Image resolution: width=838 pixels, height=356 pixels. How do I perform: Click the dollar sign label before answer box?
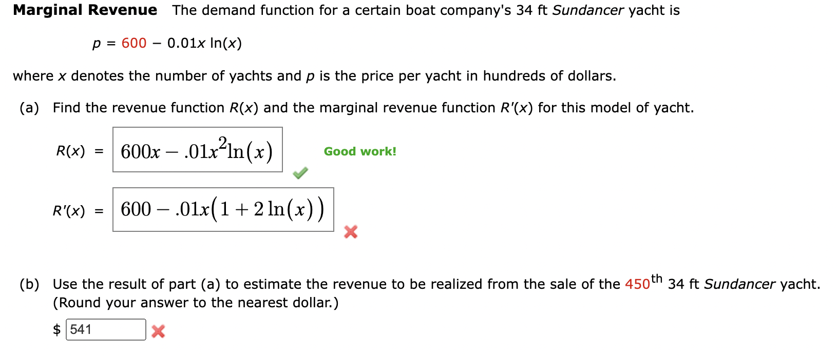(x=58, y=330)
